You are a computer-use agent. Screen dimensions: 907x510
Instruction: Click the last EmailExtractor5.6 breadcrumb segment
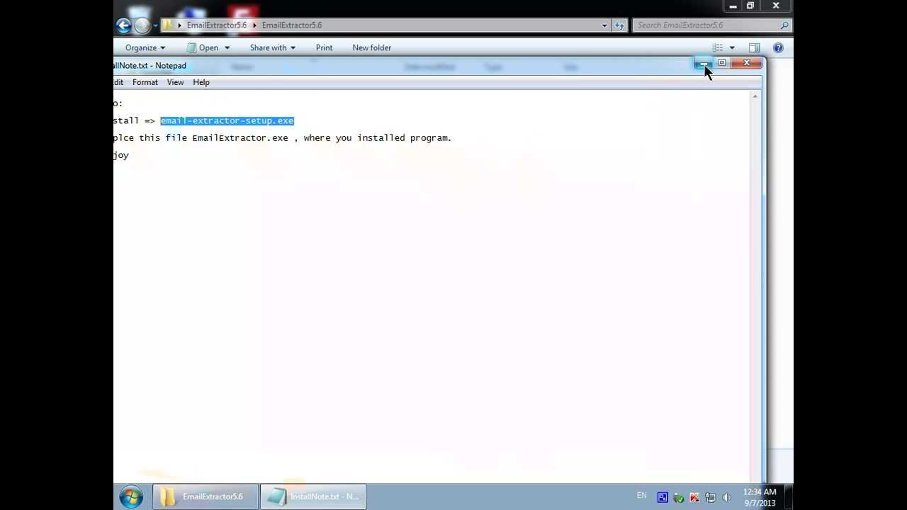click(292, 25)
